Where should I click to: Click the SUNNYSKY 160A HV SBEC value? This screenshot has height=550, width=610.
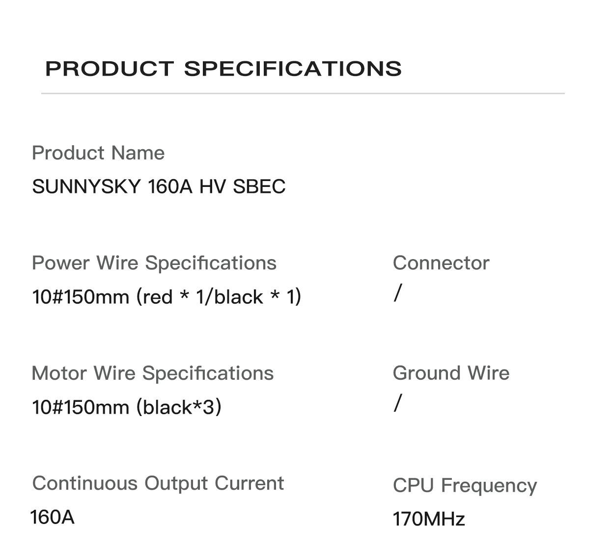coord(159,187)
